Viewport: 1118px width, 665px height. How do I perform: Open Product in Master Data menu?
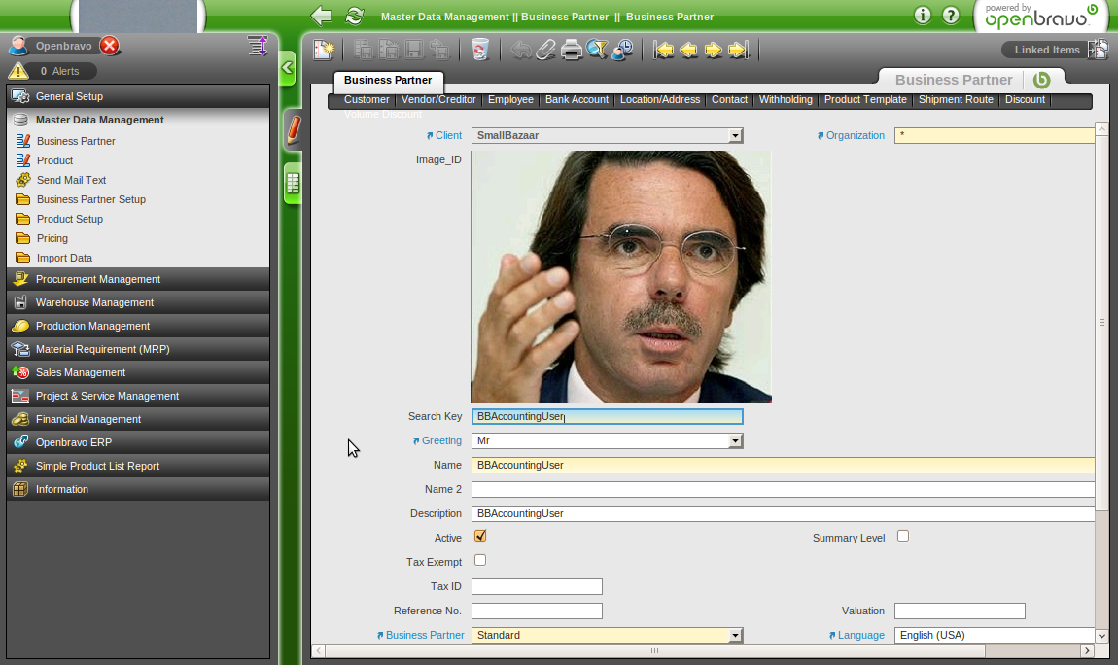pos(54,160)
